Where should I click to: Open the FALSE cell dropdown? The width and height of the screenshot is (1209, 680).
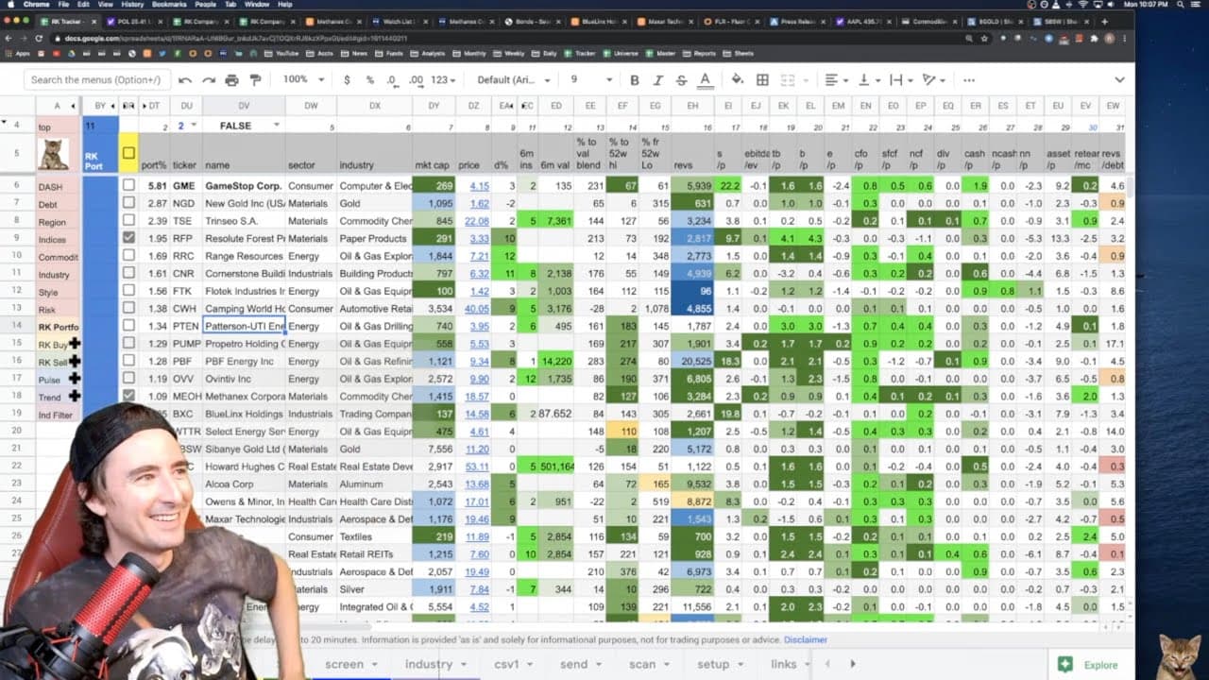(277, 126)
